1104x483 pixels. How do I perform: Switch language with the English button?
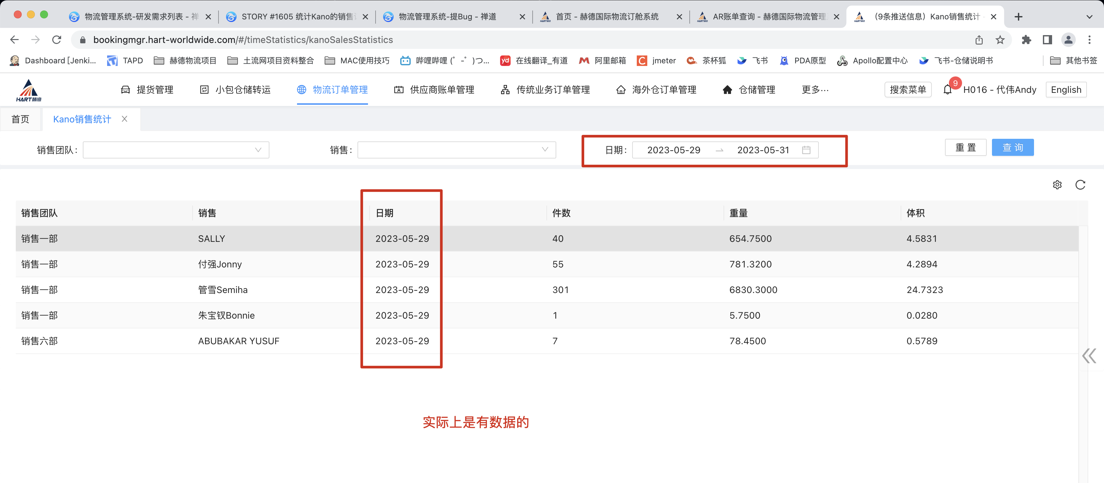point(1066,89)
